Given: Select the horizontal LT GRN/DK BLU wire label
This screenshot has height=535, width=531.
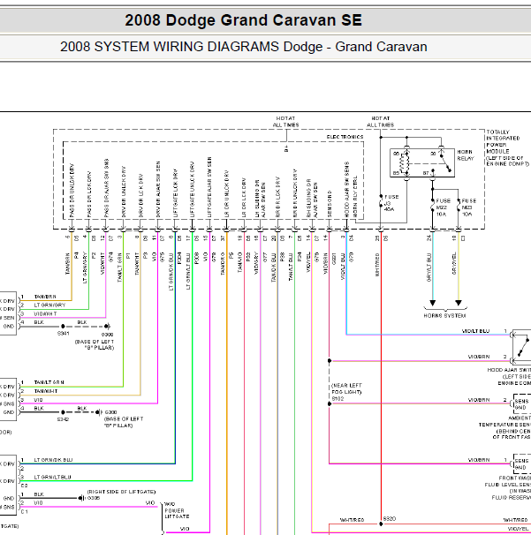Looking at the screenshot, I should [x=53, y=460].
